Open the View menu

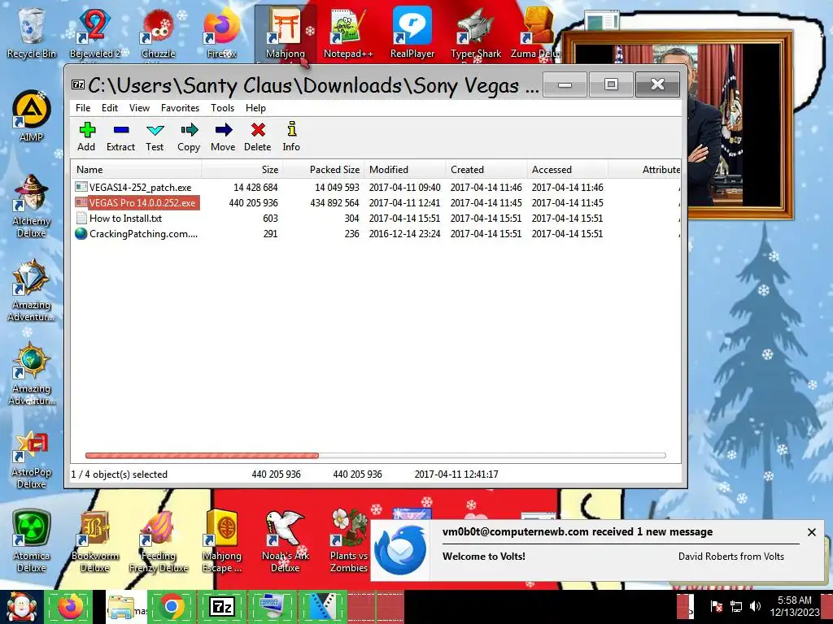point(139,108)
